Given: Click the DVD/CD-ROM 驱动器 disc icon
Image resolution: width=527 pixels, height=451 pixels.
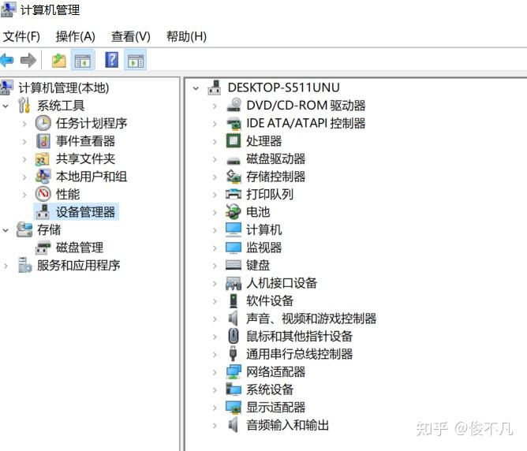Looking at the screenshot, I should coord(234,105).
